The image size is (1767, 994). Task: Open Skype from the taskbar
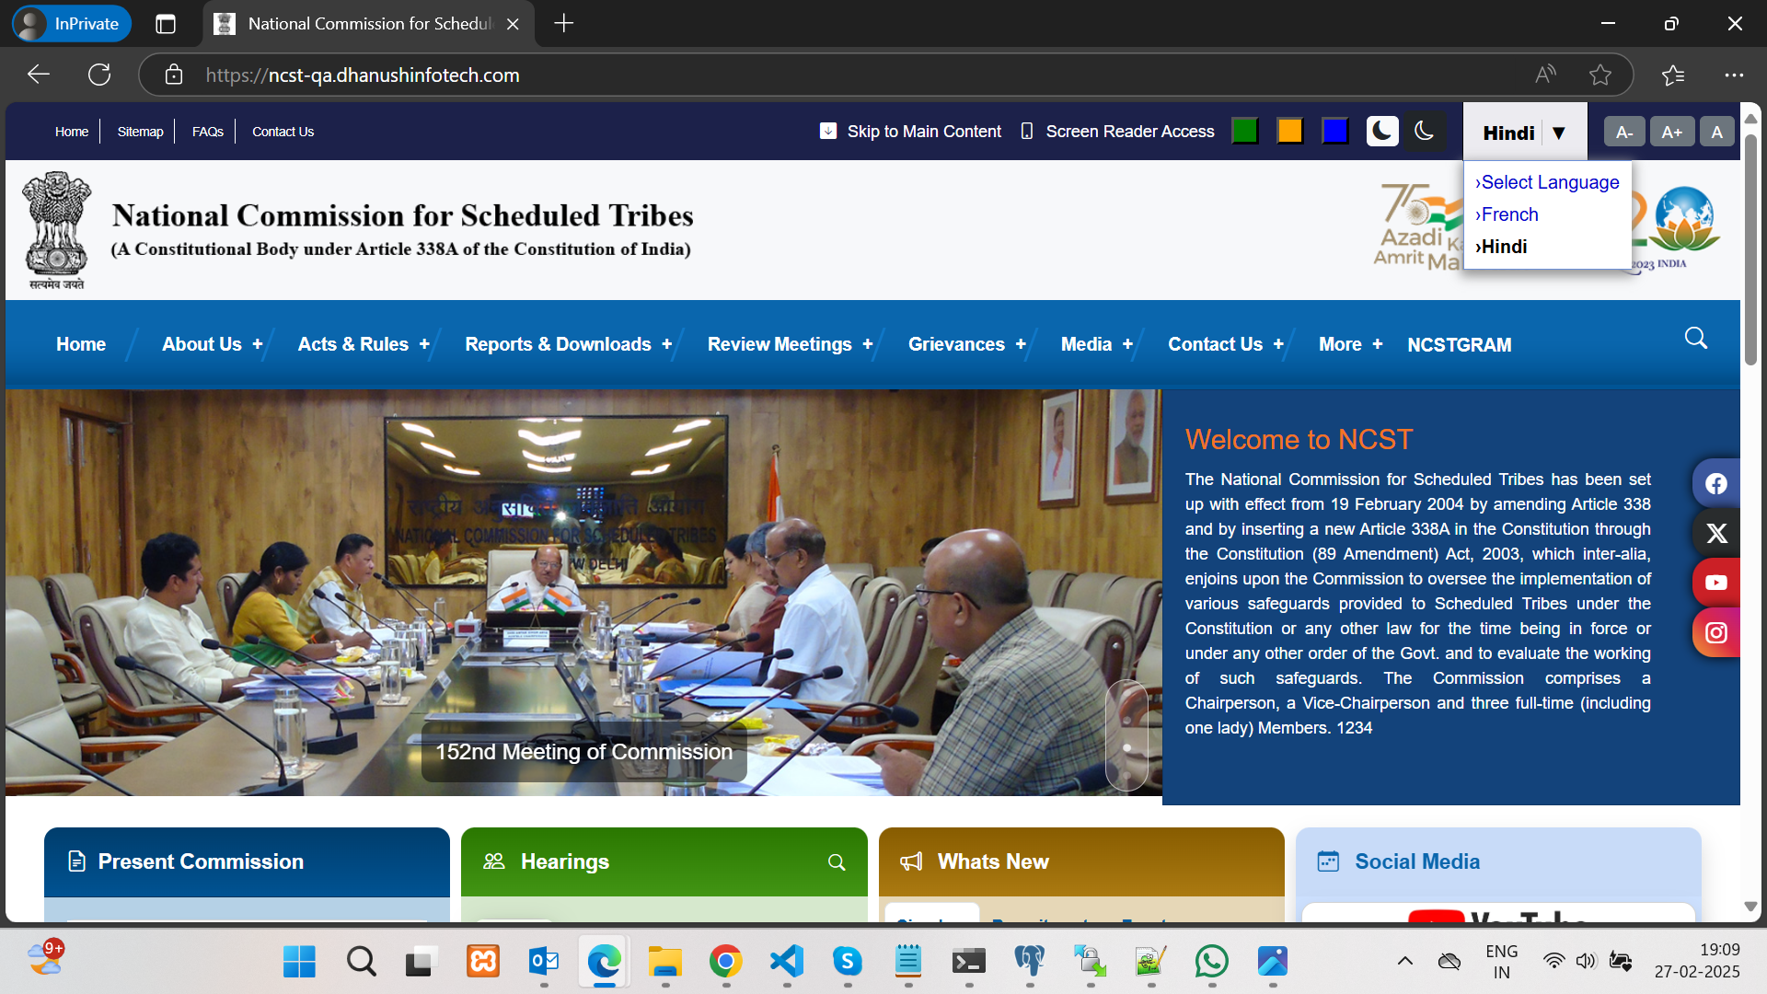(848, 962)
